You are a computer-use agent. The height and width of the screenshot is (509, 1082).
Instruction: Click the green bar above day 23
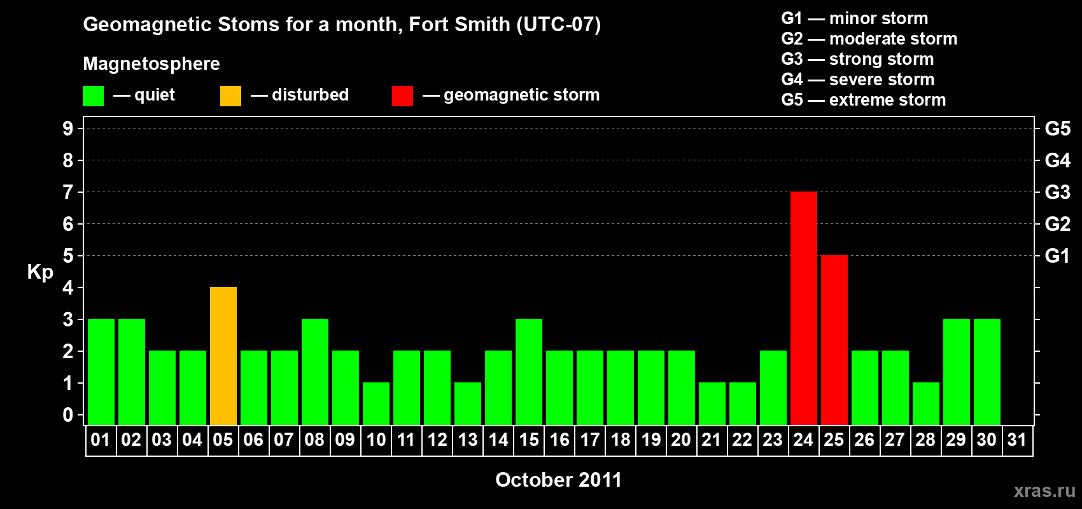pos(773,387)
